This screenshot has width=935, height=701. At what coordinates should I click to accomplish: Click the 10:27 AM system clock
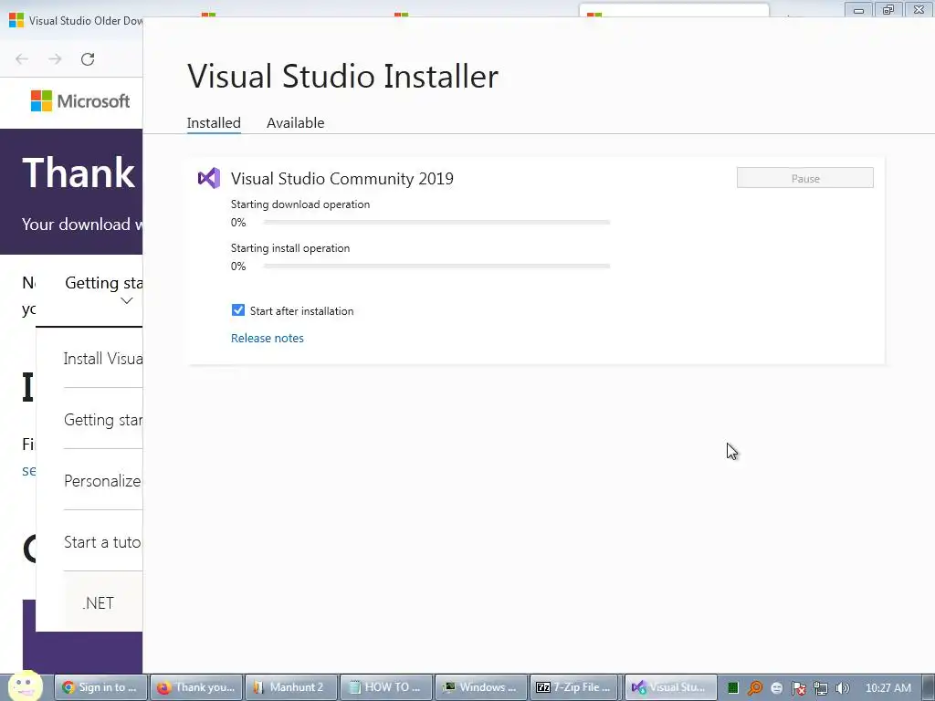click(x=888, y=687)
